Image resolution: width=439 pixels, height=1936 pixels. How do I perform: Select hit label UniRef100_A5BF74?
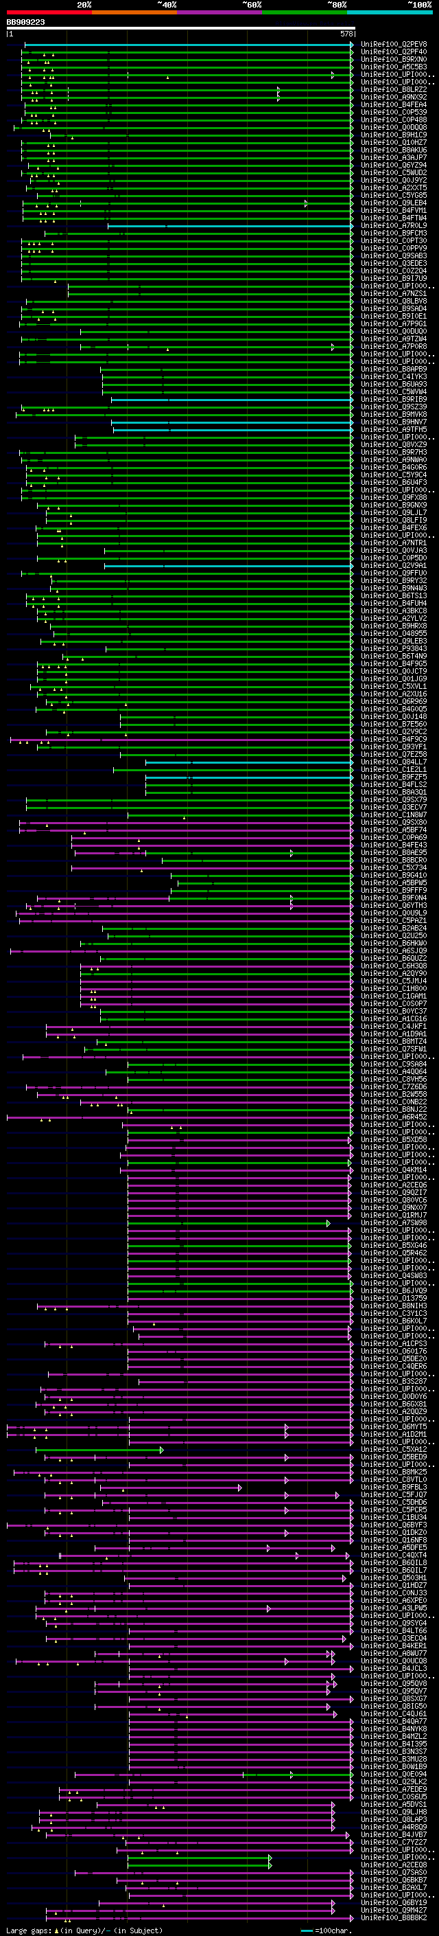pyautogui.click(x=394, y=830)
